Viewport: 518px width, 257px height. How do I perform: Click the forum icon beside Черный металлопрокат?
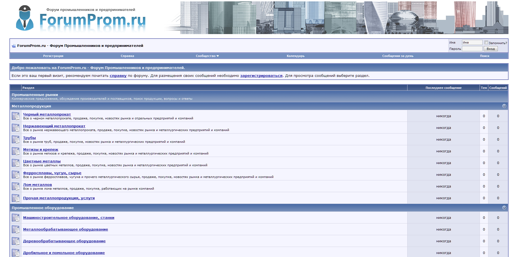pos(15,116)
